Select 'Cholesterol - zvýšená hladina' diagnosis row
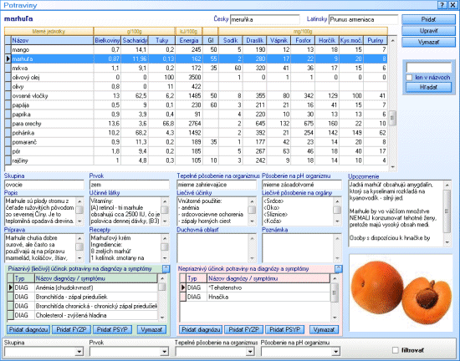This screenshot has width=460, height=361. coord(83,315)
